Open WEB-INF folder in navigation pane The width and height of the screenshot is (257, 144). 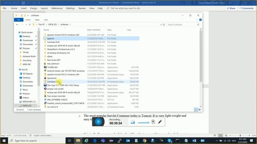pos(27,64)
